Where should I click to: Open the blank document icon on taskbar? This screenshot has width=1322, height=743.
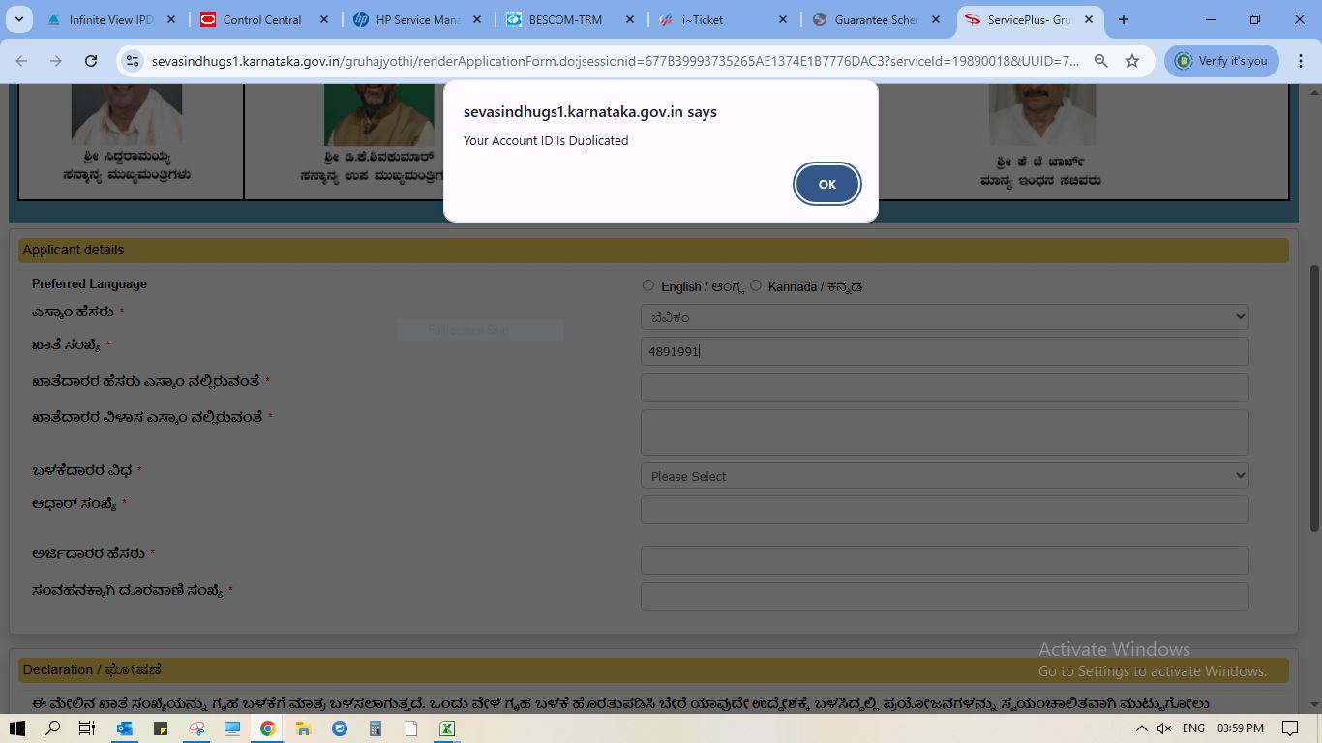point(411,728)
